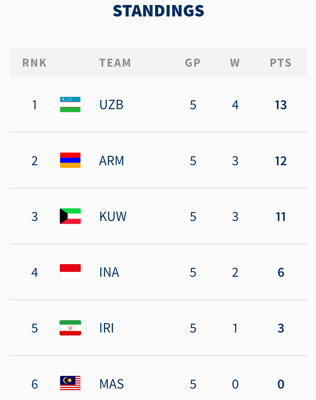The image size is (316, 400).
Task: Click the Malaysia flag icon
Action: click(70, 384)
